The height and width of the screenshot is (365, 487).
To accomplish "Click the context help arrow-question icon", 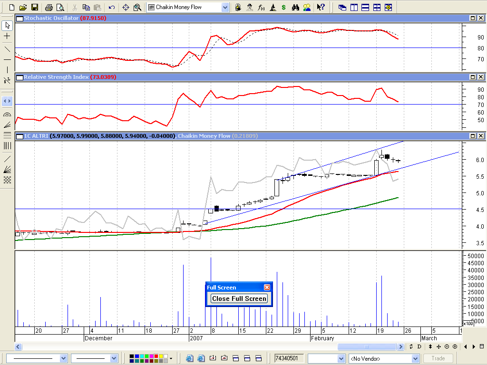I will 321,7.
